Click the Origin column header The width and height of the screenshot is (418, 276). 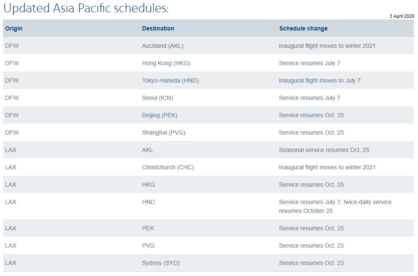click(14, 28)
